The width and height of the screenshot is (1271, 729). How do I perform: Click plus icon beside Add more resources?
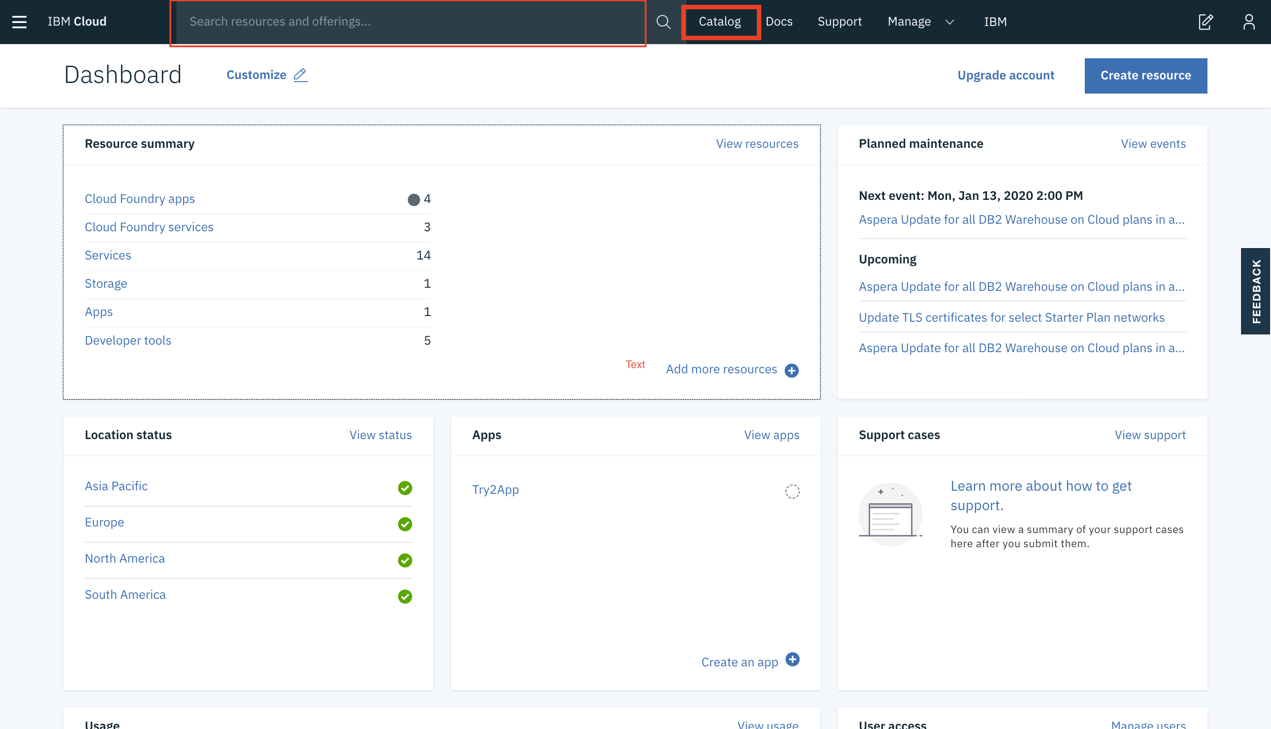[x=791, y=371]
